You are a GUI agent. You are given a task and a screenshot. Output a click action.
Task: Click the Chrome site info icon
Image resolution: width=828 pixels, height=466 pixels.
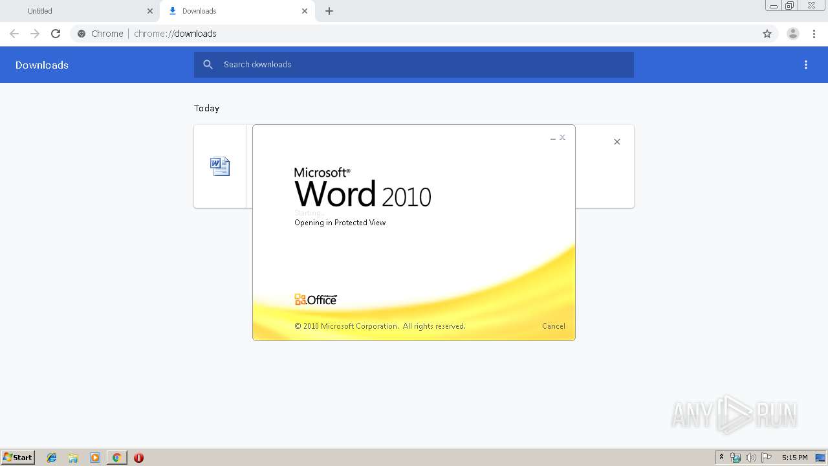[x=82, y=34]
